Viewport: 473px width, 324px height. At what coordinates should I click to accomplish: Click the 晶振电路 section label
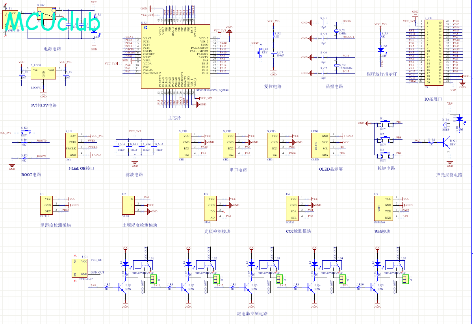pyautogui.click(x=334, y=87)
